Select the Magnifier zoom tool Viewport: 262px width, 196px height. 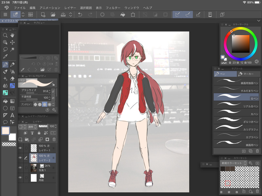pos(5,35)
